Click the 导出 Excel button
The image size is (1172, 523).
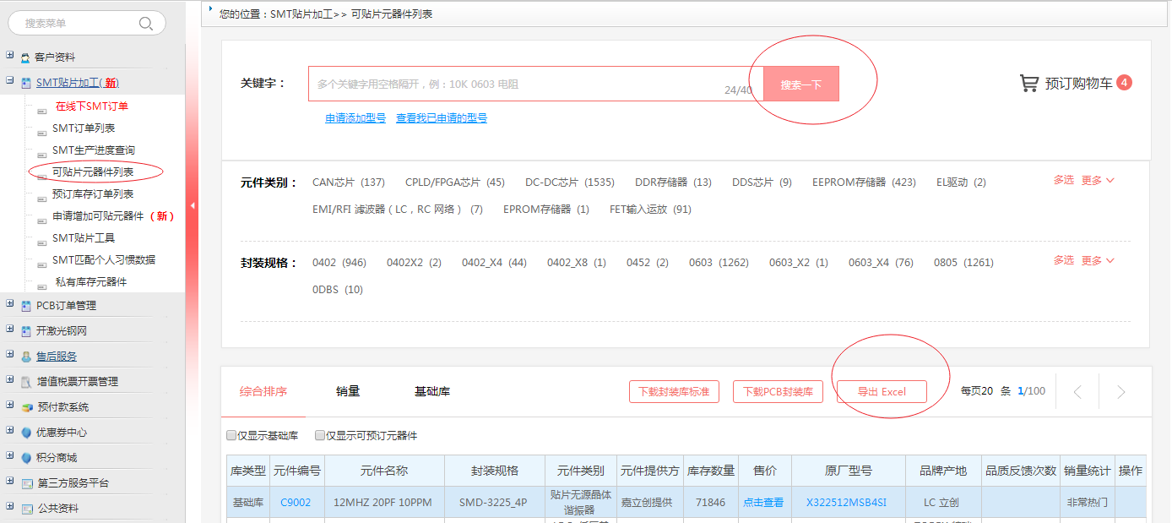tap(882, 392)
